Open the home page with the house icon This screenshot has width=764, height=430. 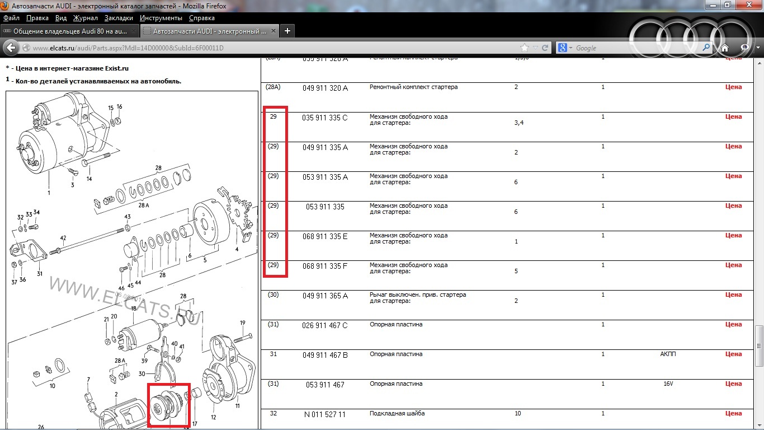point(724,48)
